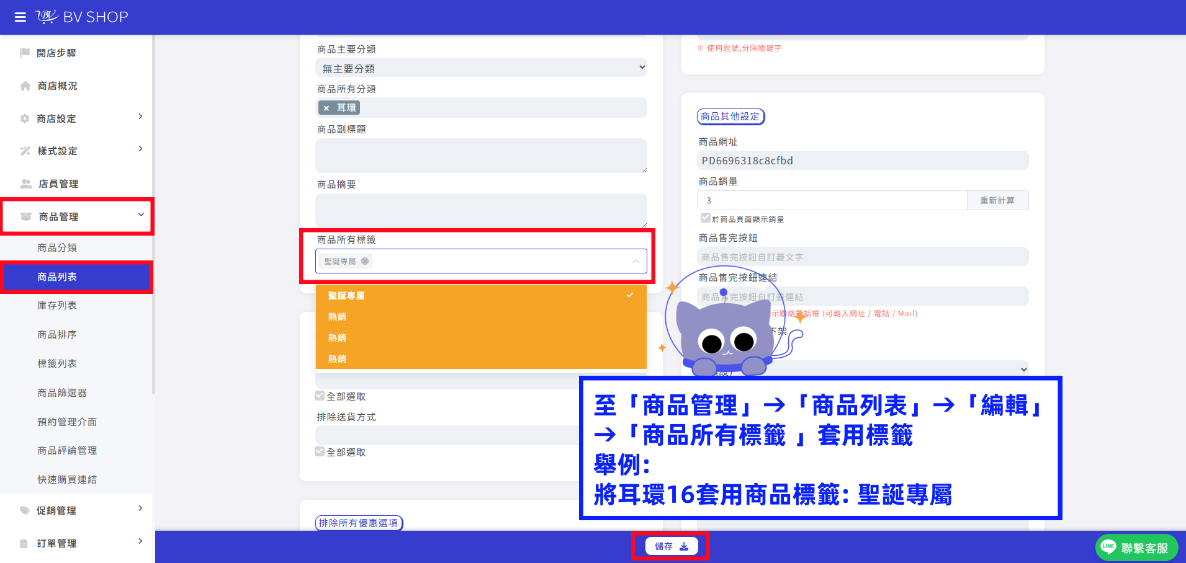Click the 儲存 save button

(x=672, y=546)
